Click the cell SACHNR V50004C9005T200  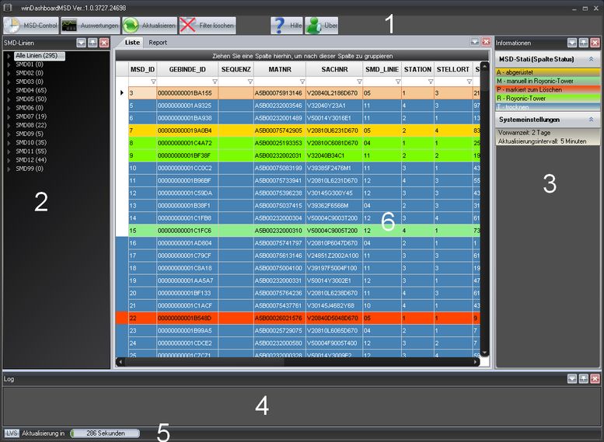pyautogui.click(x=334, y=231)
